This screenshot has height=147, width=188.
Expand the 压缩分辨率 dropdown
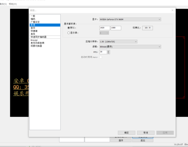[x=118, y=42]
